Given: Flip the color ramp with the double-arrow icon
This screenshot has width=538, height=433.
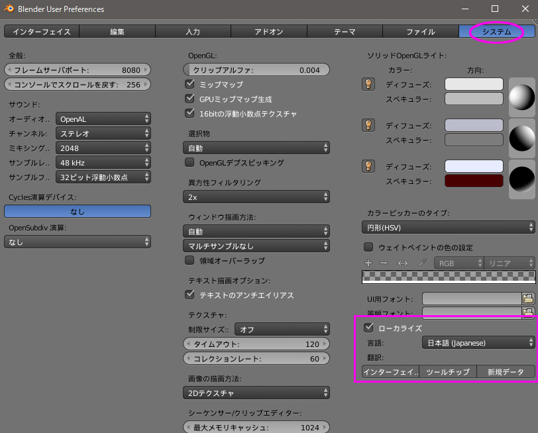Looking at the screenshot, I should click(x=402, y=263).
